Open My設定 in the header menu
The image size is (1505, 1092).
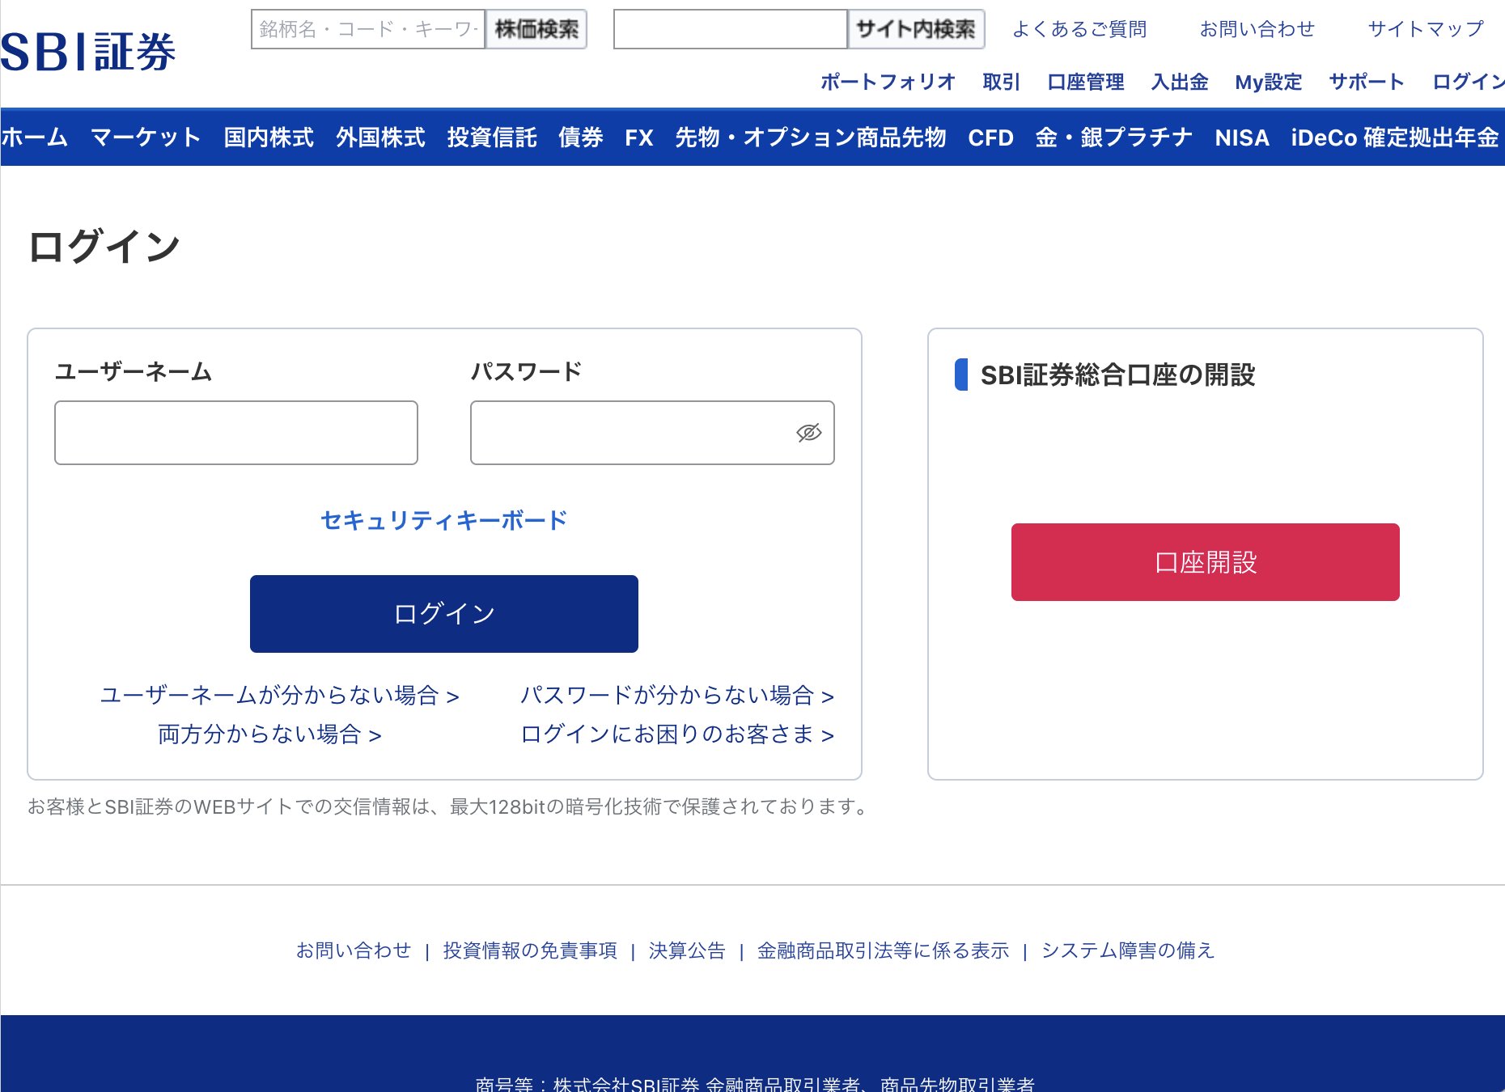click(1269, 82)
